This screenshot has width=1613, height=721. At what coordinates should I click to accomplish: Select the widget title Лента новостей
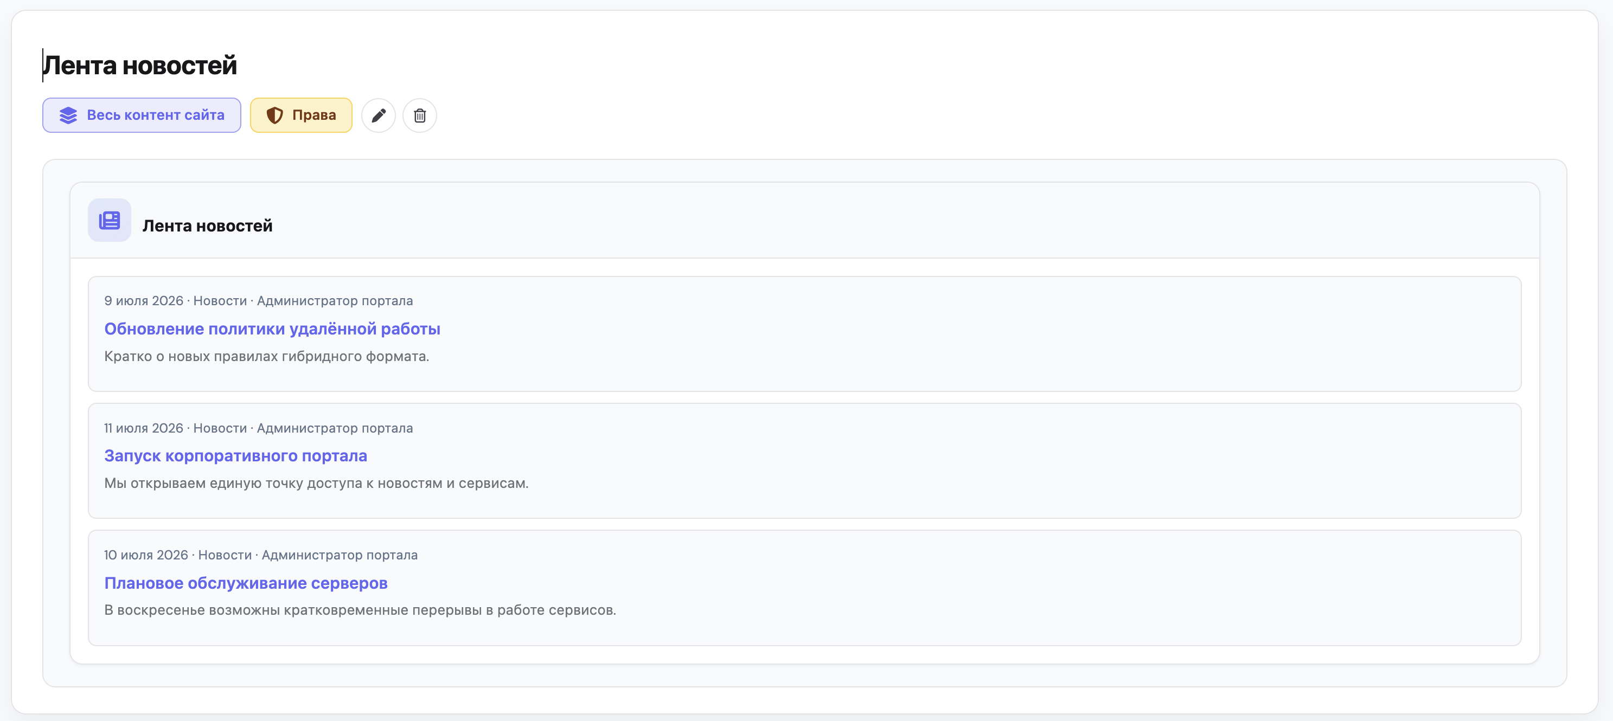pyautogui.click(x=207, y=226)
